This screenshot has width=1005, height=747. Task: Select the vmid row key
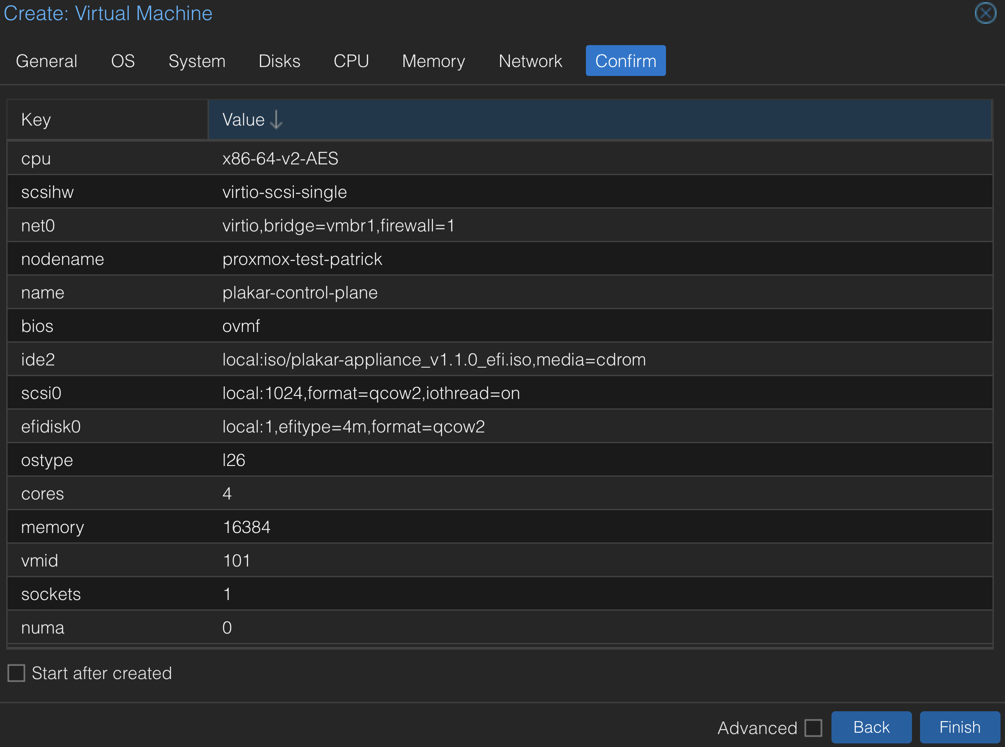tap(40, 560)
